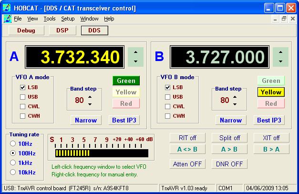Increase VFO A band step value
This screenshot has width=299, height=194.
click(x=90, y=97)
